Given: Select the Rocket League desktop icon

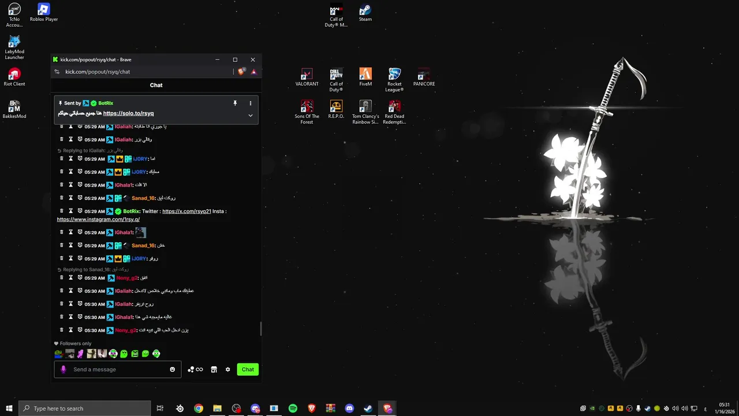Looking at the screenshot, I should 394,80.
